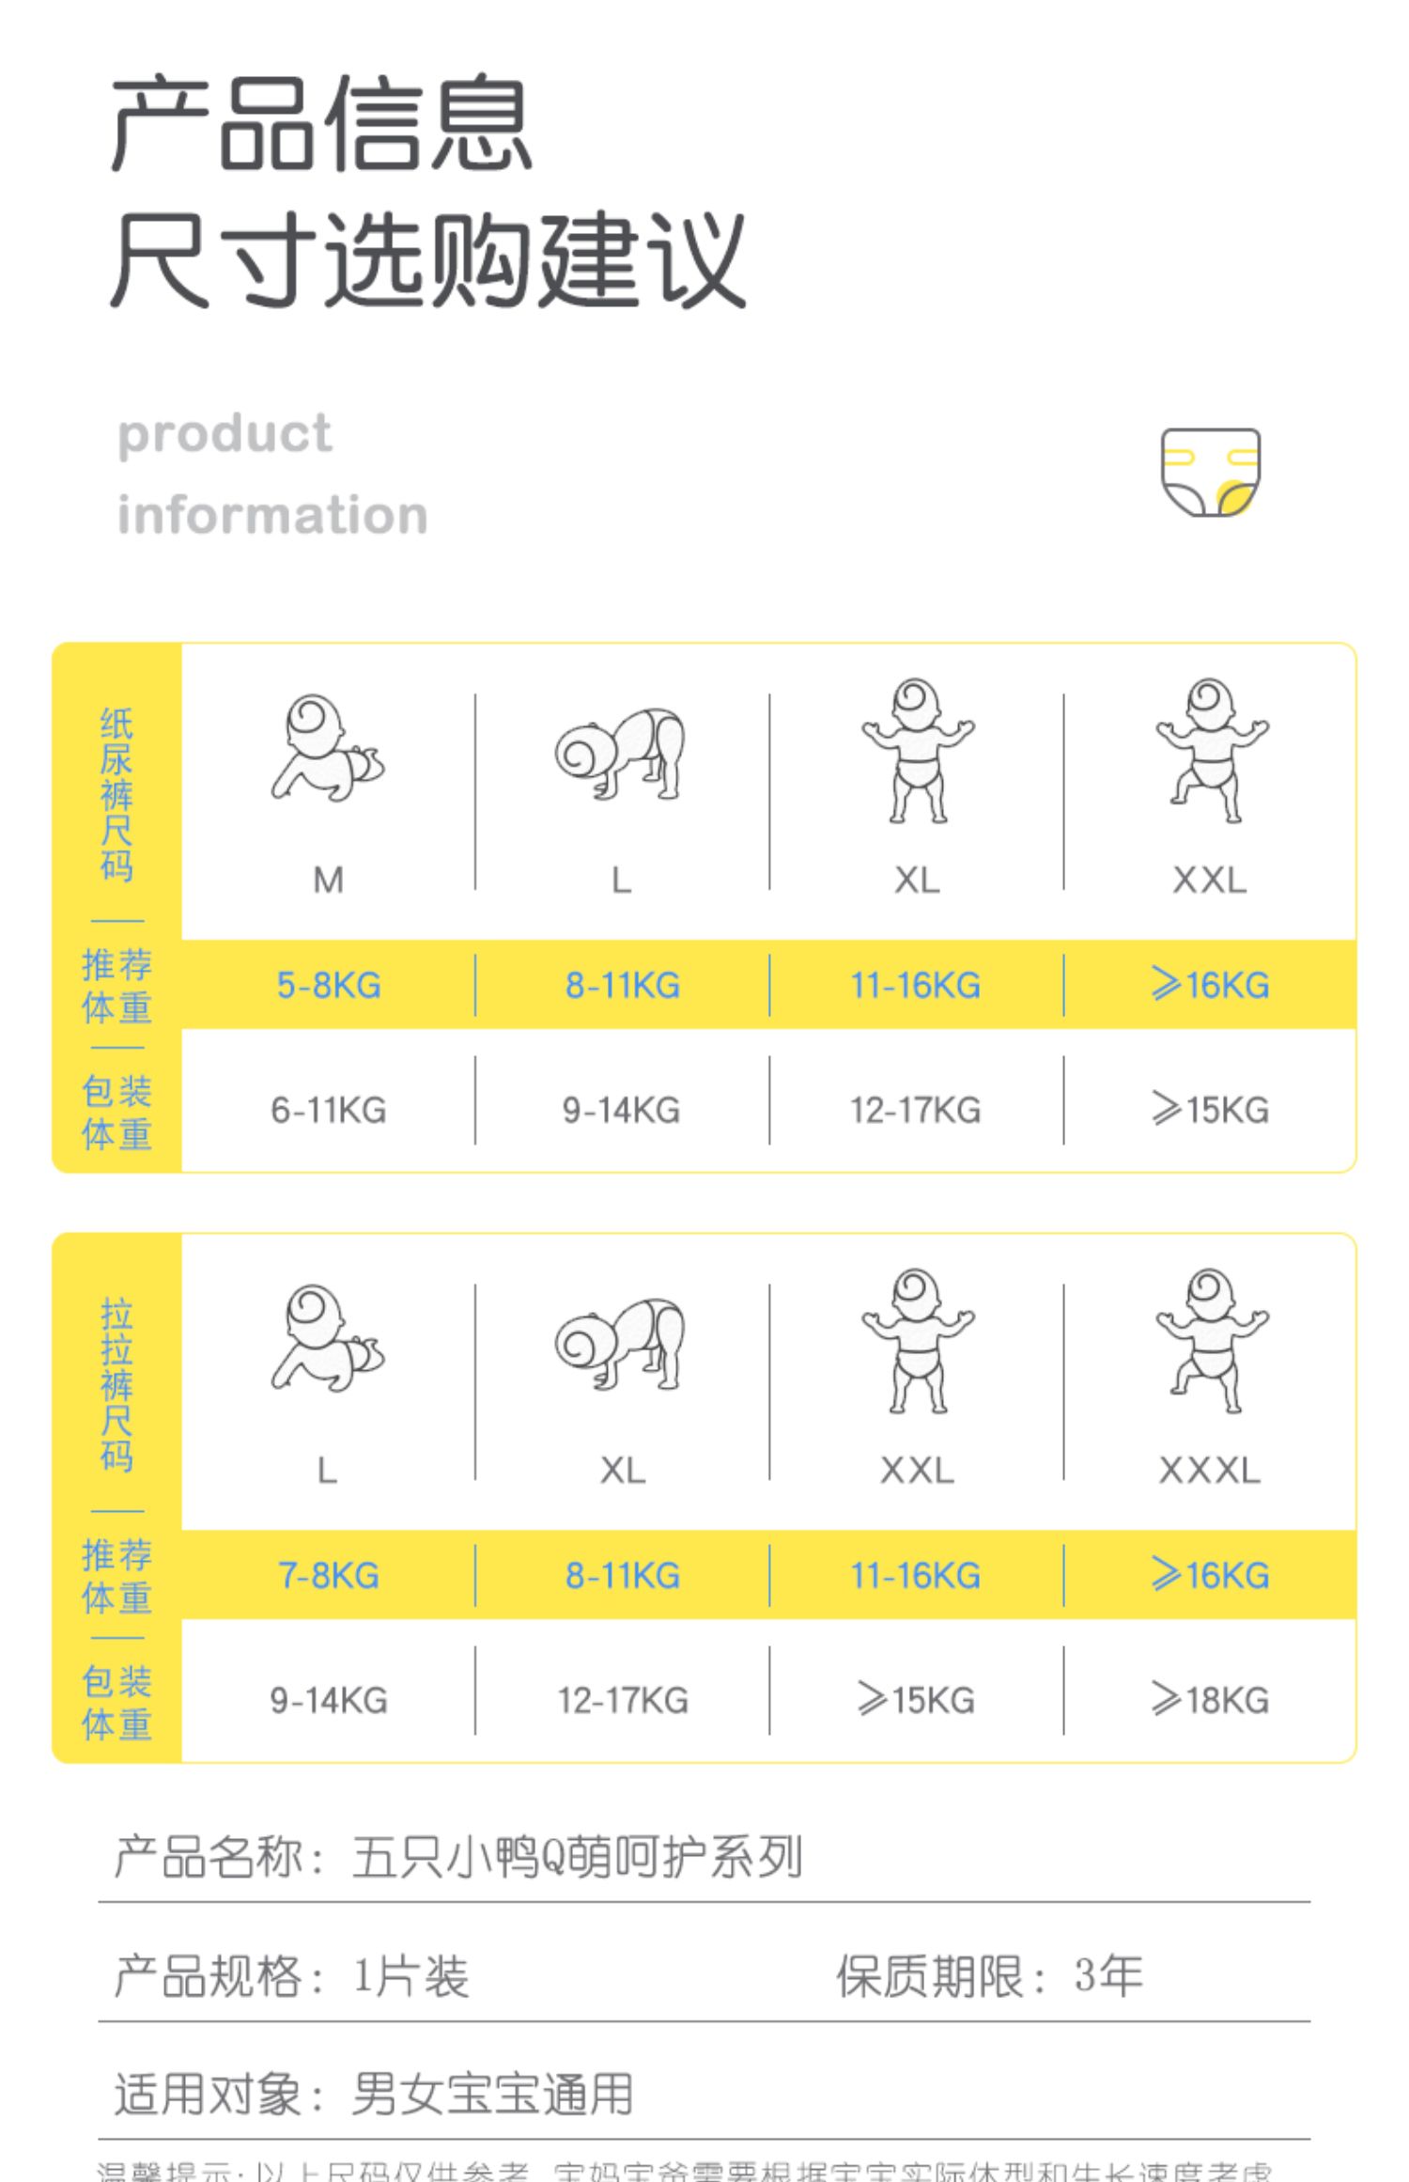
Task: Click the 5-8KG recommended weight cell
Action: tap(329, 986)
